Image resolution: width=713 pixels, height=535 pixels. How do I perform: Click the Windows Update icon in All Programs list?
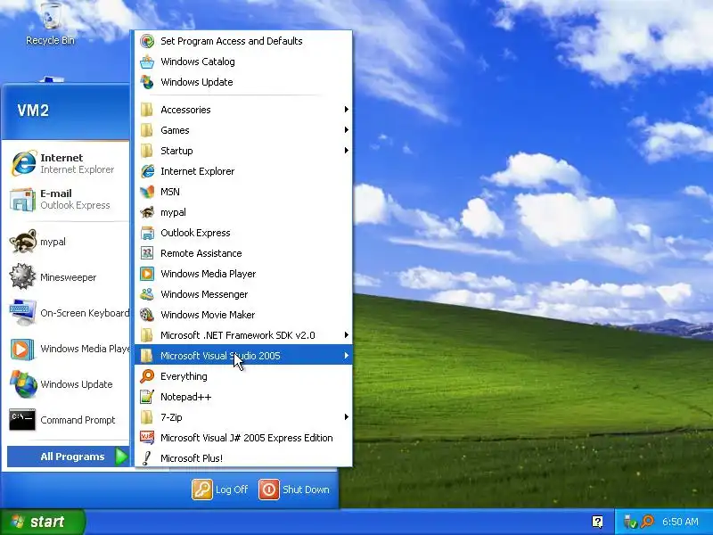click(x=147, y=82)
